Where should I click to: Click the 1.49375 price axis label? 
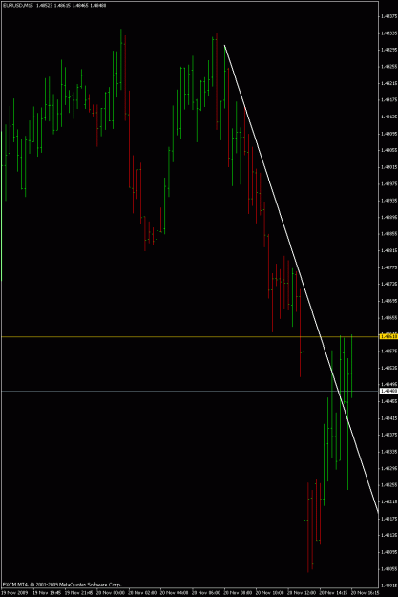pos(388,16)
